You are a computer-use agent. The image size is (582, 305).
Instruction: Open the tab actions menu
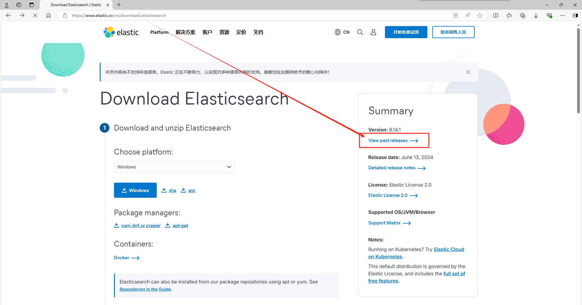(31, 5)
